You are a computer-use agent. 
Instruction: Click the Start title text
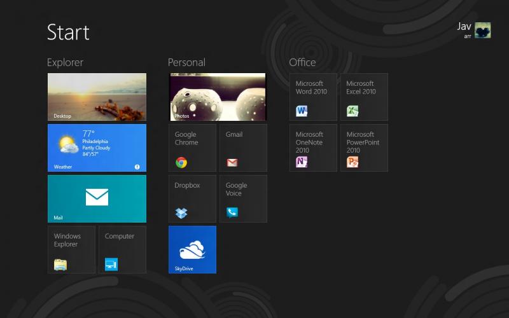click(68, 32)
